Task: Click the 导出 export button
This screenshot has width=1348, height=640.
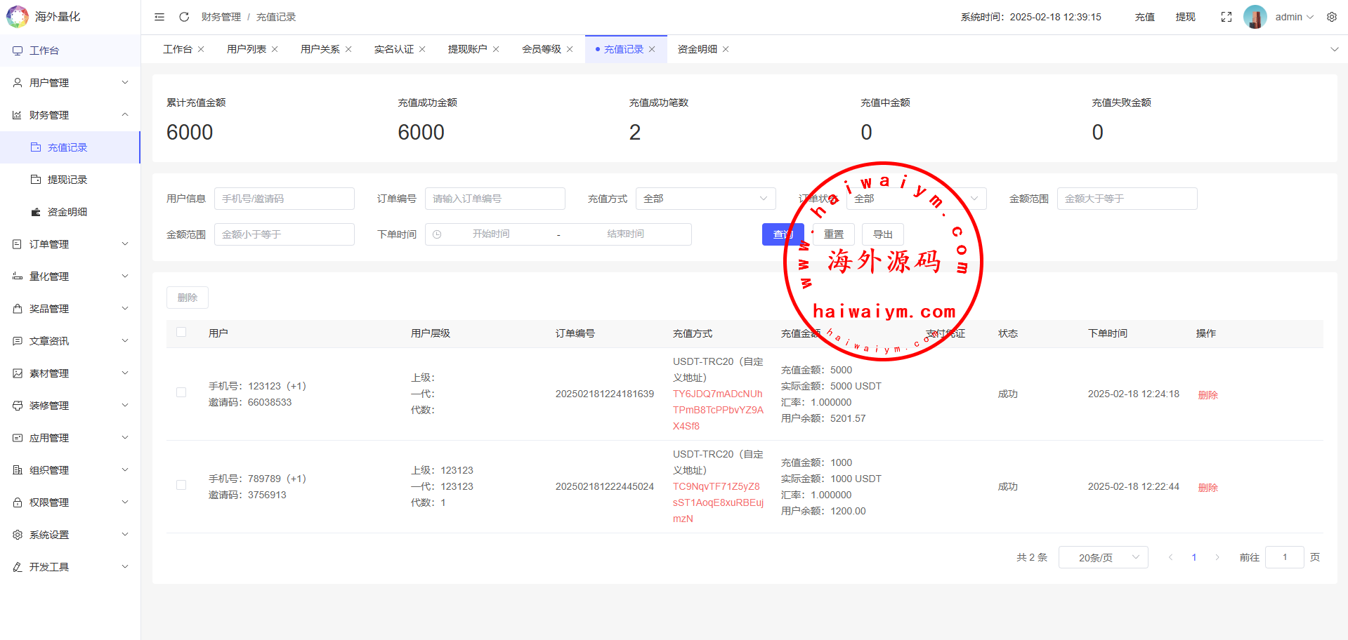Action: point(882,234)
